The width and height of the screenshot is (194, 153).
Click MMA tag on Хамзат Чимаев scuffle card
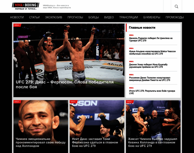[130, 102]
